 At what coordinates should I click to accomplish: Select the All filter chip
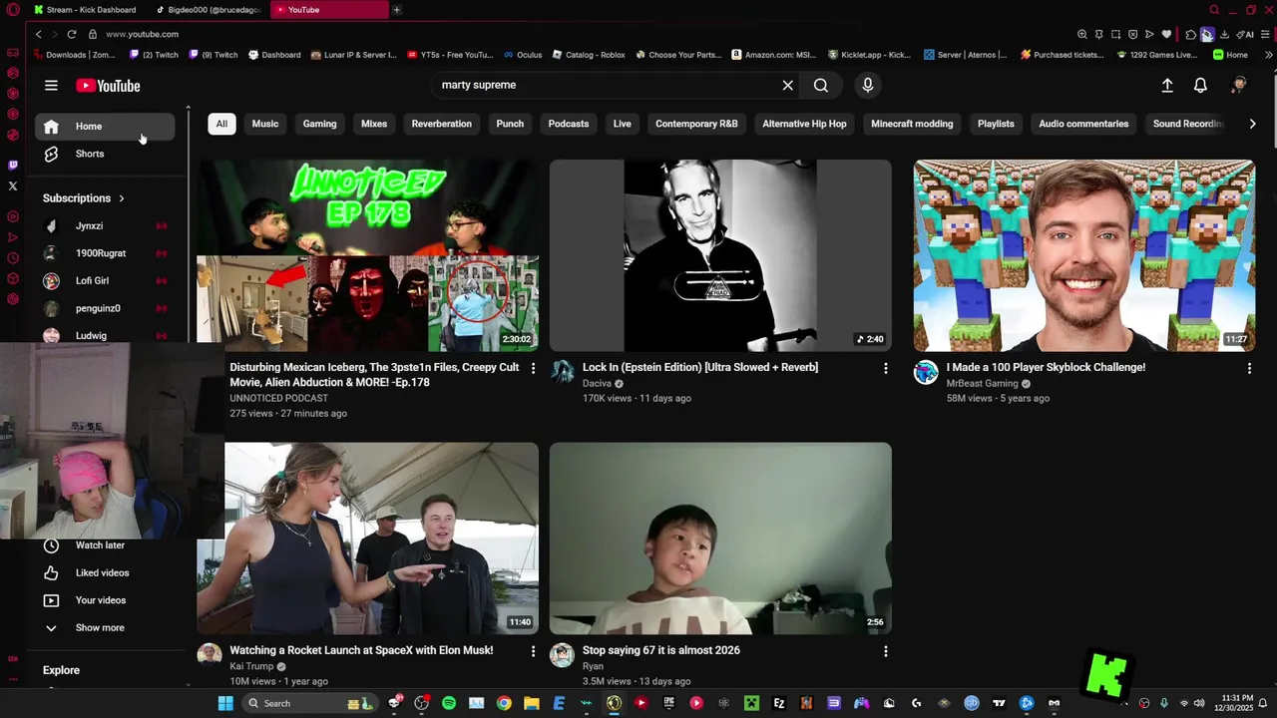pyautogui.click(x=221, y=124)
